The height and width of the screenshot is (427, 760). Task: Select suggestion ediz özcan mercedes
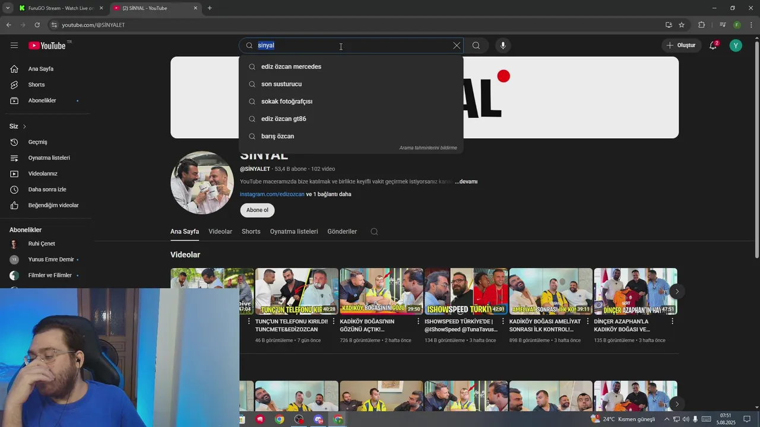coord(351,66)
